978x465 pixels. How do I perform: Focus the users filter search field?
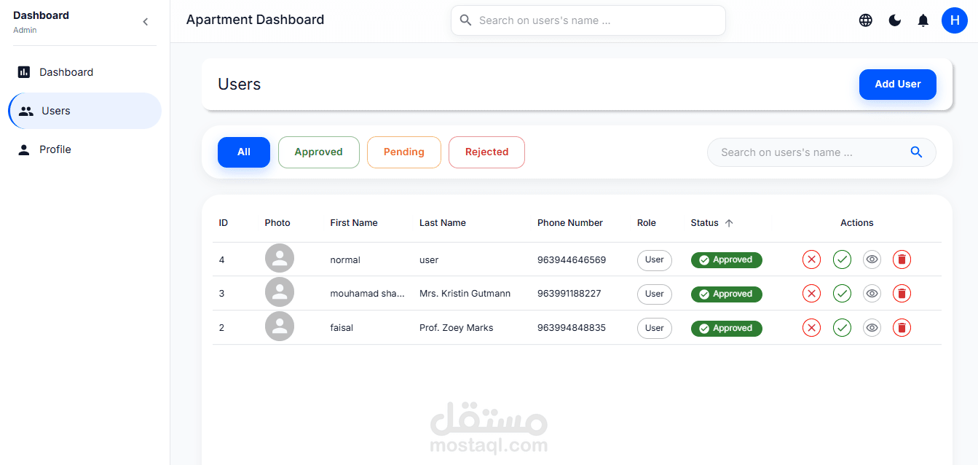click(x=821, y=152)
